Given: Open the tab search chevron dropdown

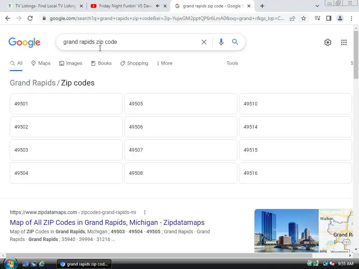Looking at the screenshot, I should pyautogui.click(x=317, y=6).
